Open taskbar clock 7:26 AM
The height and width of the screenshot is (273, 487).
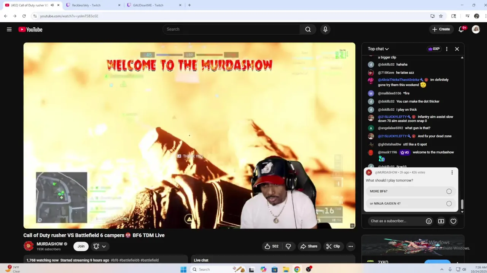[480, 269]
